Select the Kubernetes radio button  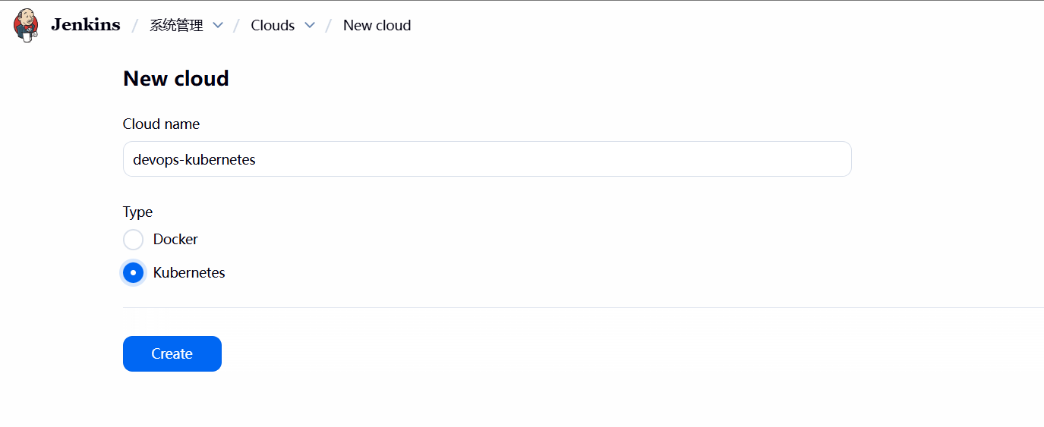pyautogui.click(x=133, y=272)
